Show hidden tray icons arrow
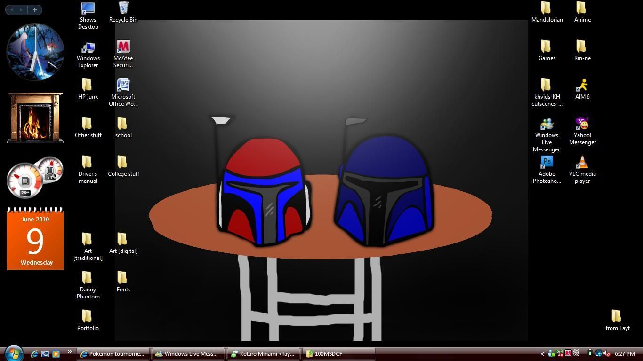 [542, 354]
